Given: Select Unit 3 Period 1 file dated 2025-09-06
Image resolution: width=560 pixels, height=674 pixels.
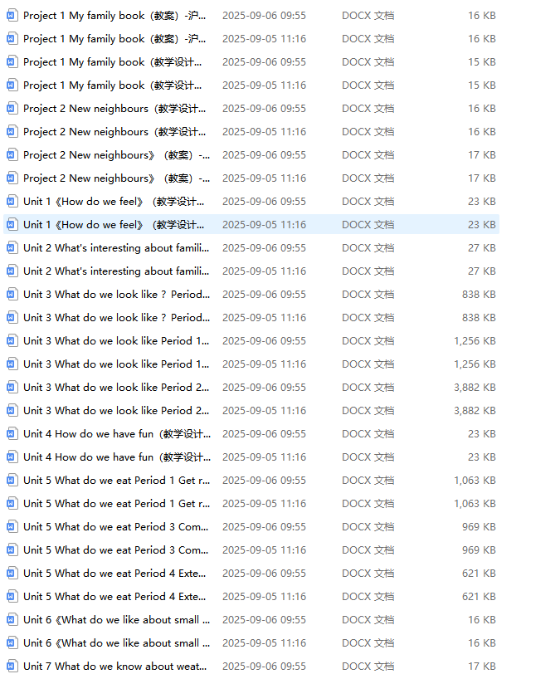Looking at the screenshot, I should pos(116,341).
